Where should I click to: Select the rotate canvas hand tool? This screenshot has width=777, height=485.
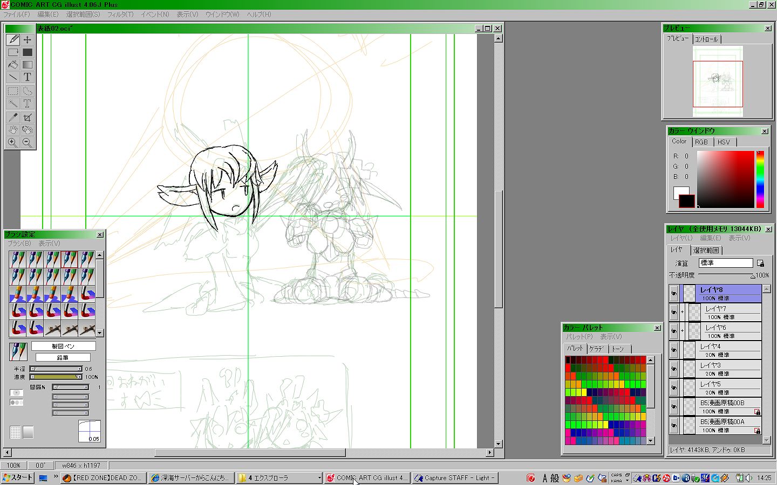tap(28, 129)
